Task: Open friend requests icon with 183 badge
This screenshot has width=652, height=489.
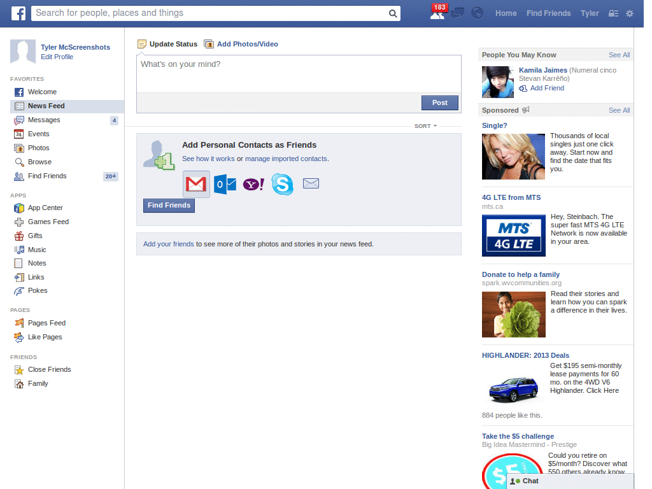Action: point(438,12)
